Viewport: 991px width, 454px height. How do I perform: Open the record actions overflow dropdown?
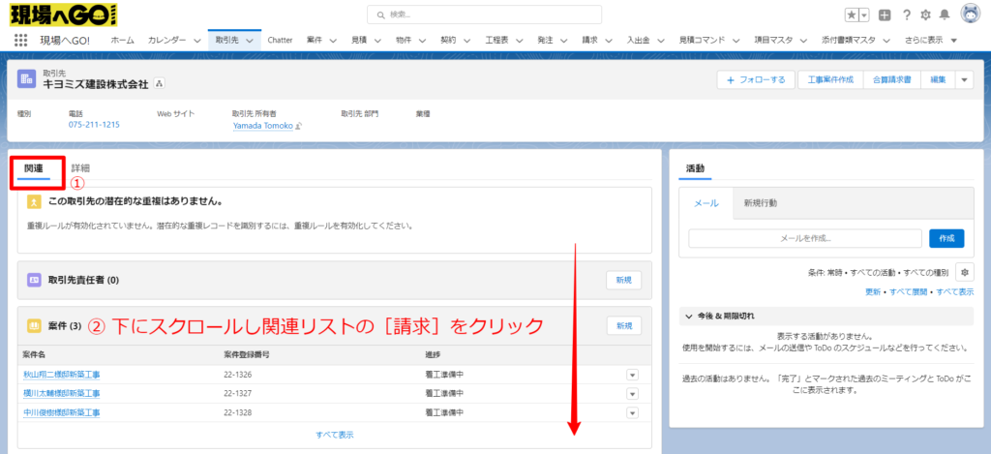point(964,79)
